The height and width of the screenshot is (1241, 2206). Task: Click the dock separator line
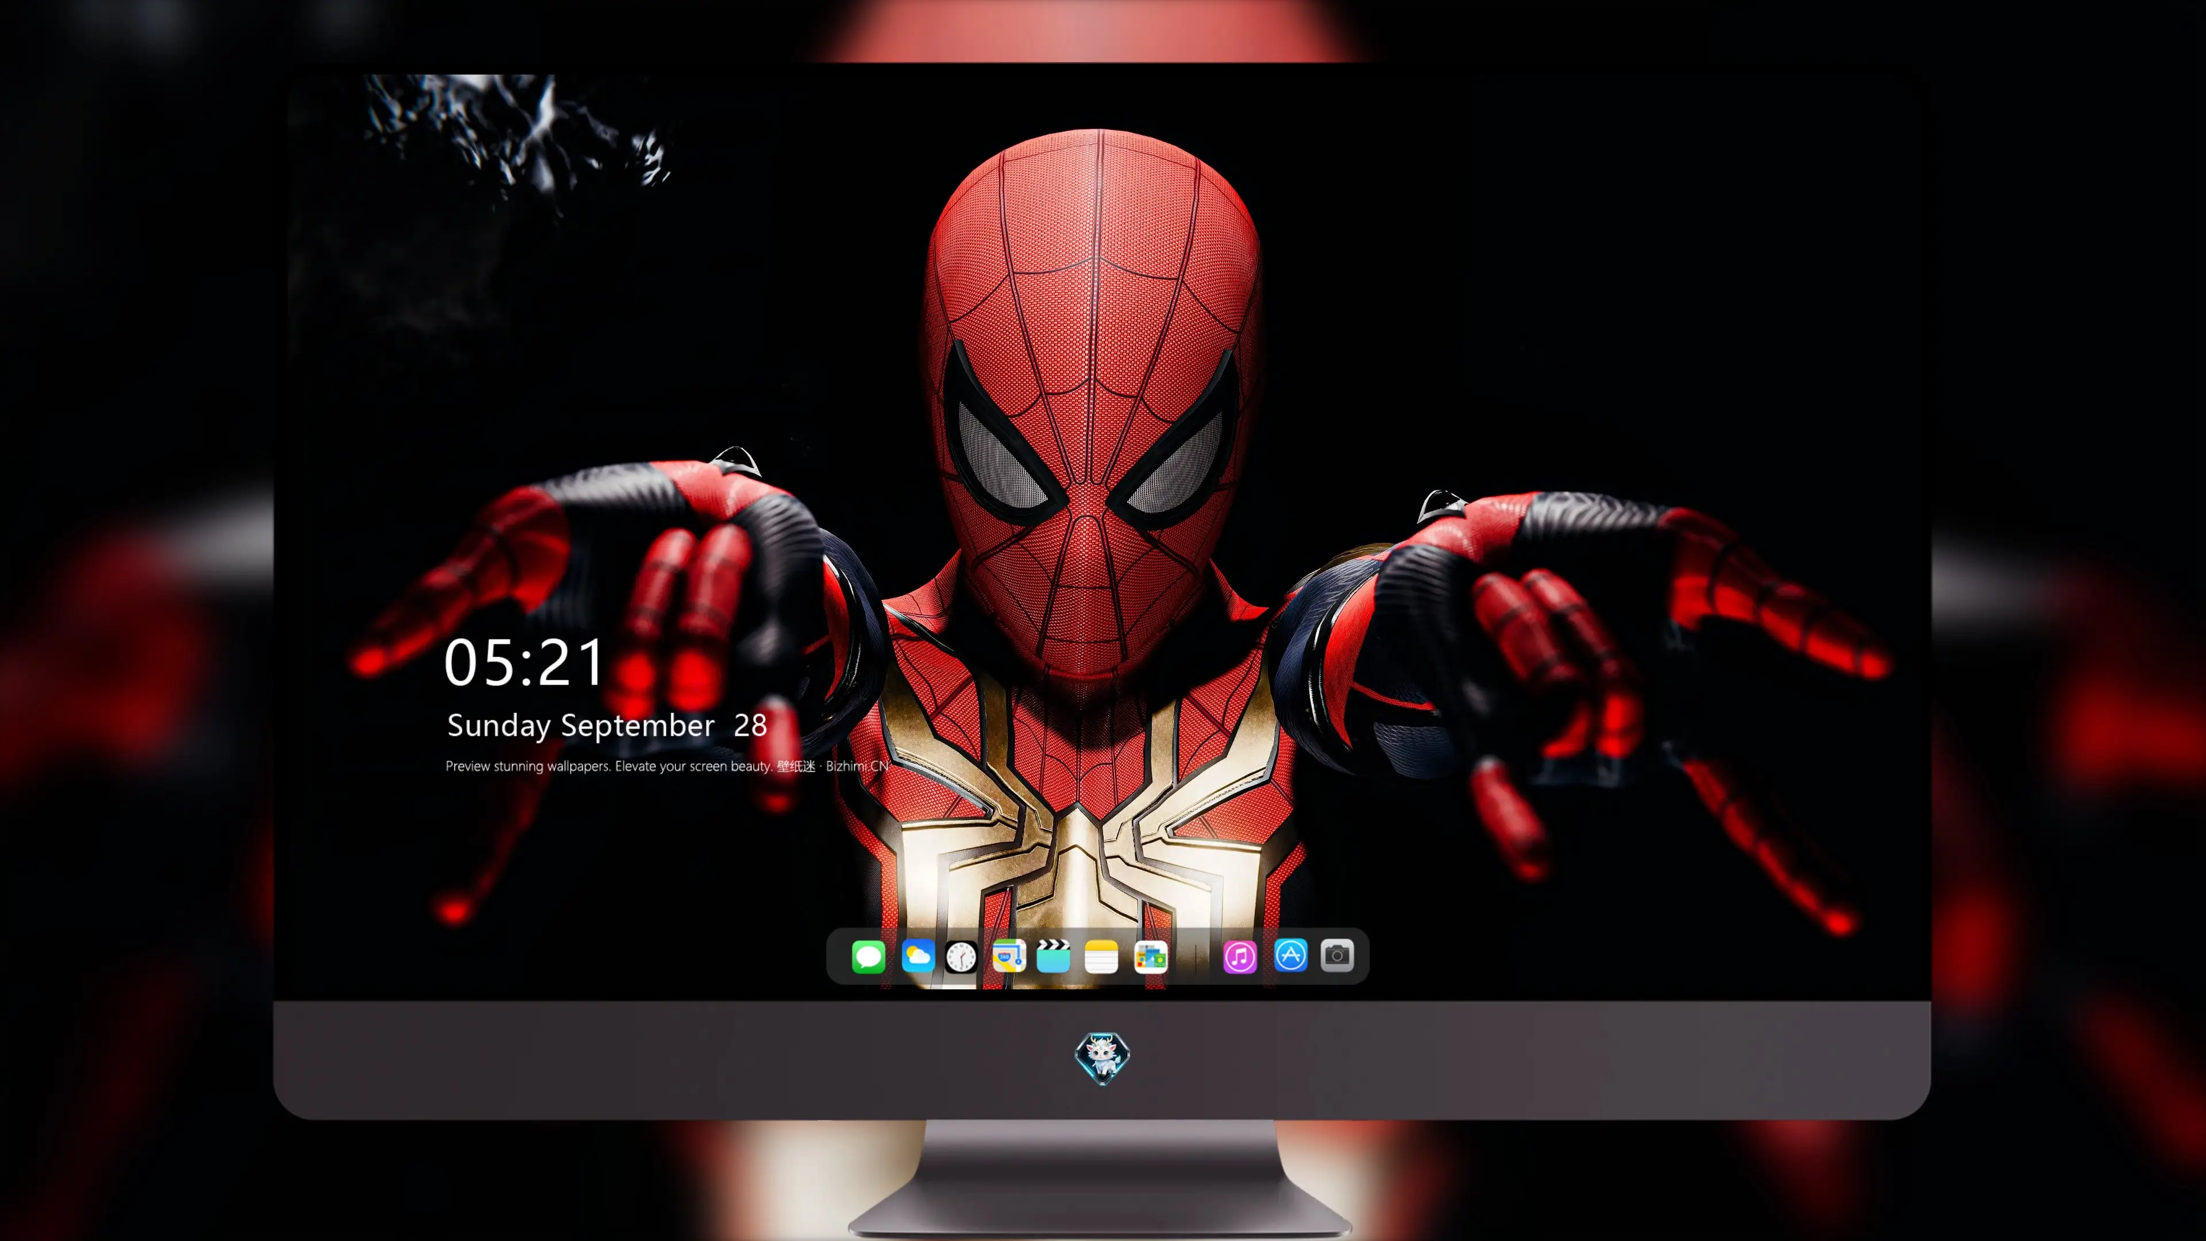[x=1196, y=958]
